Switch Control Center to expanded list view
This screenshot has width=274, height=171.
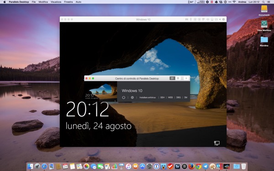(x=172, y=78)
